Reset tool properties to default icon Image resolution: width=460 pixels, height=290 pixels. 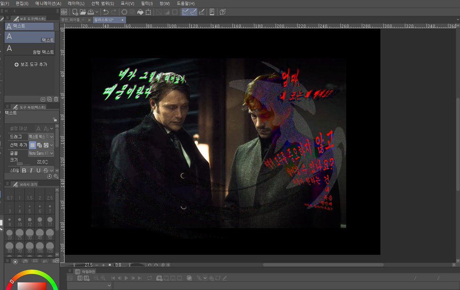(49, 176)
